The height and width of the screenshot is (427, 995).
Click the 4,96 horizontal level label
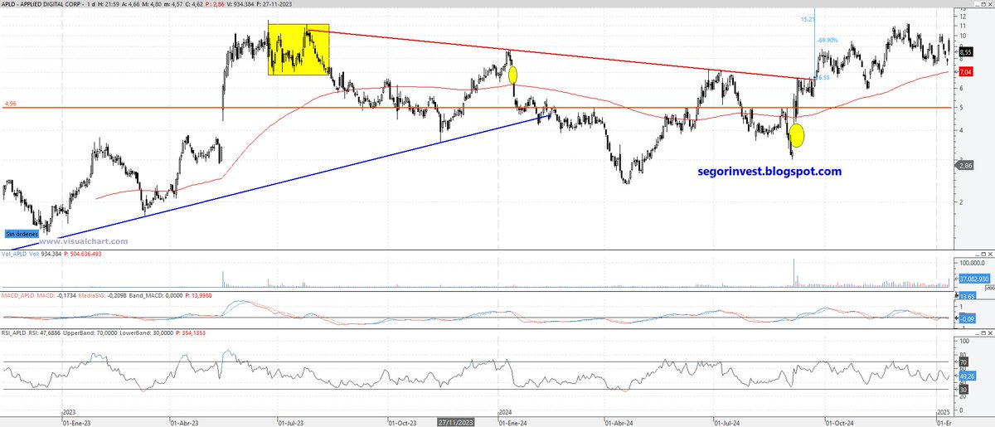click(x=10, y=104)
